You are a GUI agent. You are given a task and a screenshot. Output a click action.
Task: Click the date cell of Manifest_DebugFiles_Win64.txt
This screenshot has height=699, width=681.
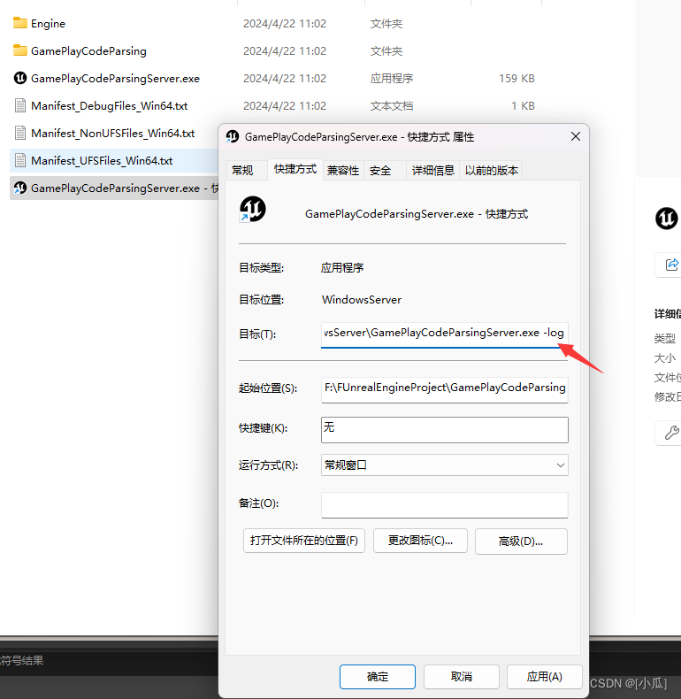pos(285,105)
